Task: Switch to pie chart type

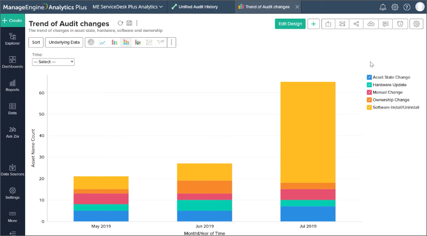Action: [91, 43]
